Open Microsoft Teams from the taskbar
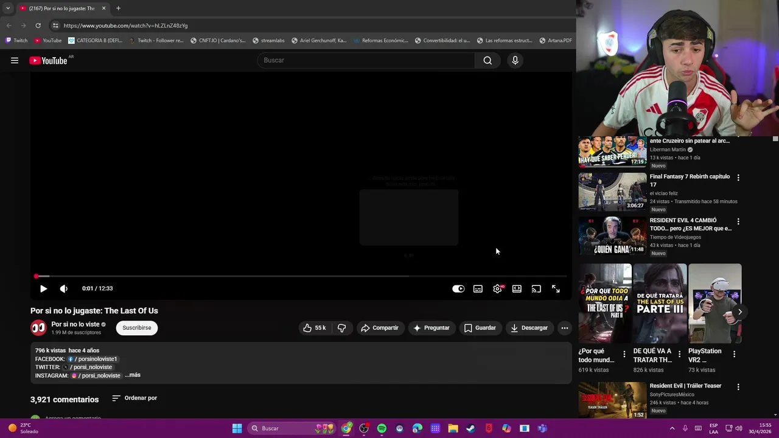The height and width of the screenshot is (438, 779). (542, 428)
